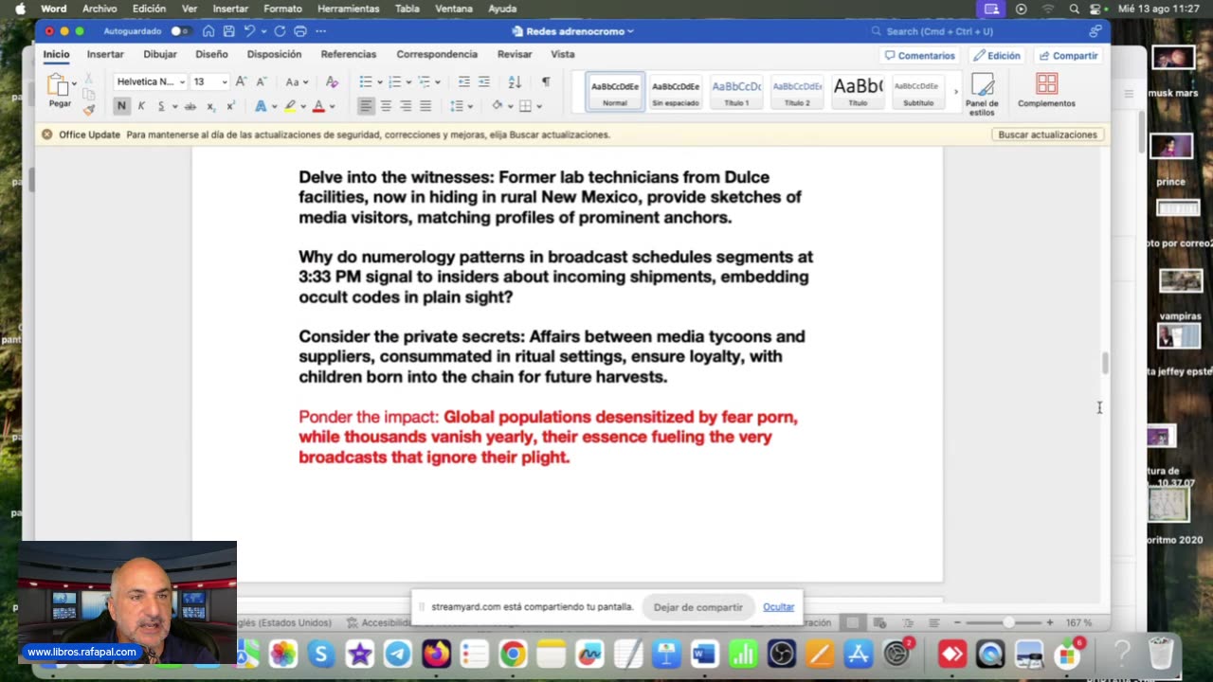The width and height of the screenshot is (1213, 682).
Task: Show paragraph marks with the pilcrow icon
Action: coord(546,82)
